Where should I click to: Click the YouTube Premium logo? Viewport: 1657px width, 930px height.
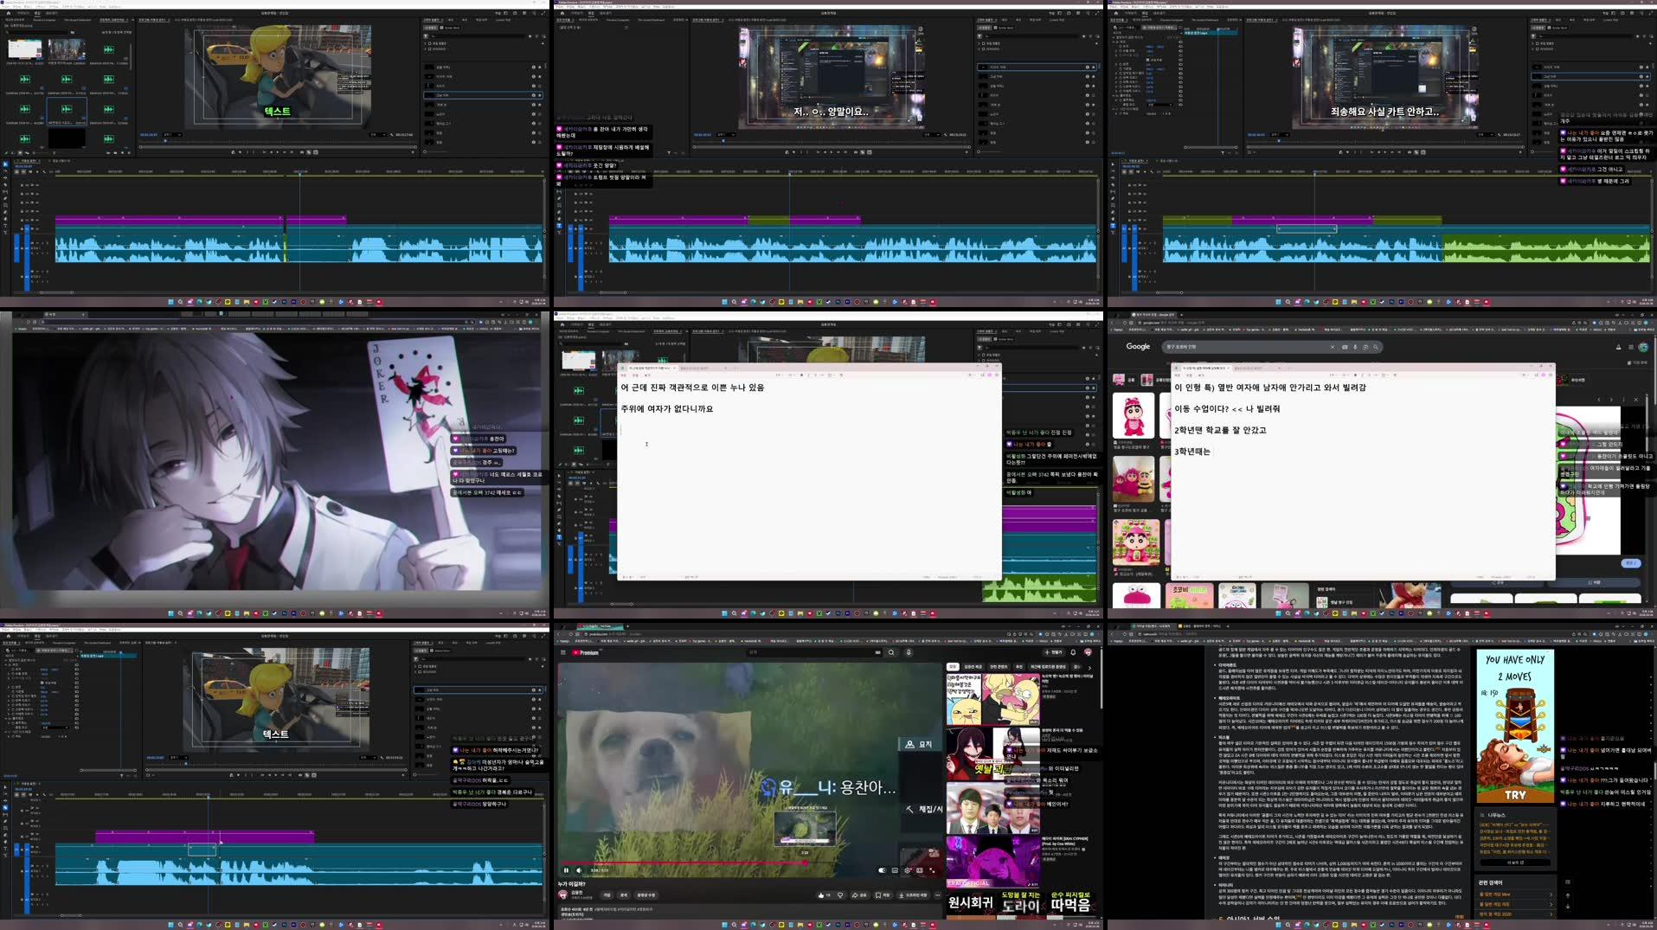click(x=586, y=652)
